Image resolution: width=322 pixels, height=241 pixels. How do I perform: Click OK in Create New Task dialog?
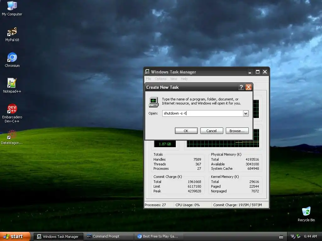tap(186, 131)
